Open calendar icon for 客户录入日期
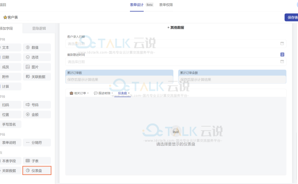Viewport: 298px width, 184px height. coord(282,43)
